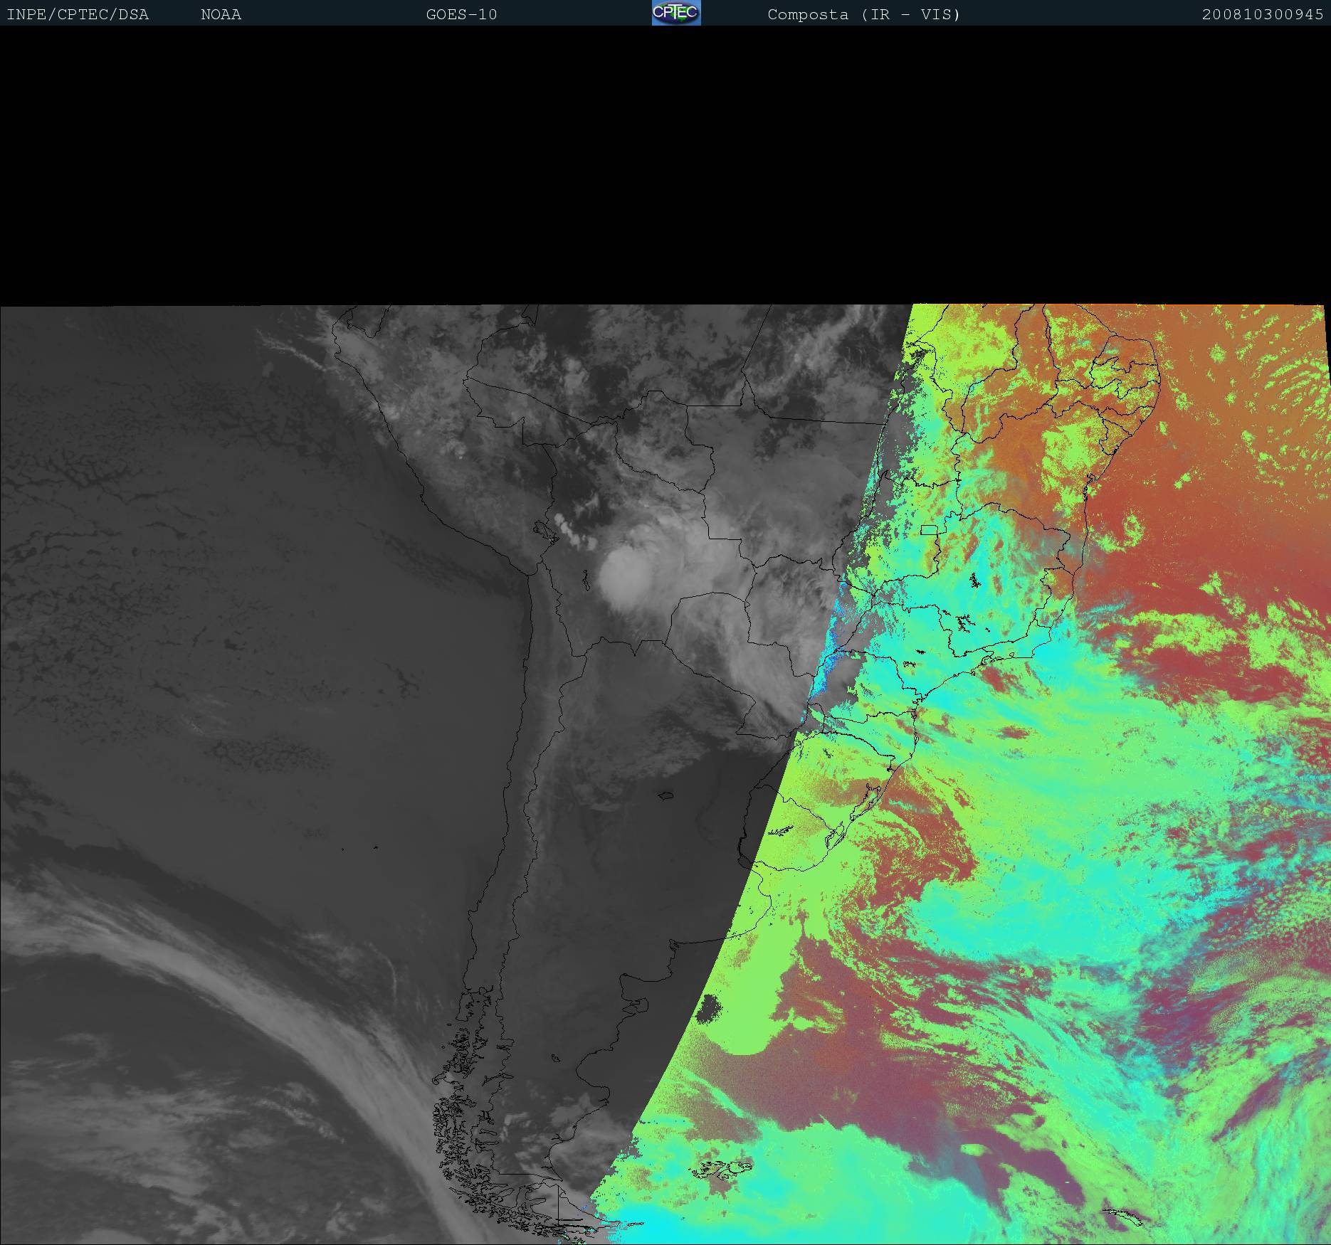The width and height of the screenshot is (1331, 1245).
Task: Click the CPTEC logo in the header
Action: (x=675, y=13)
